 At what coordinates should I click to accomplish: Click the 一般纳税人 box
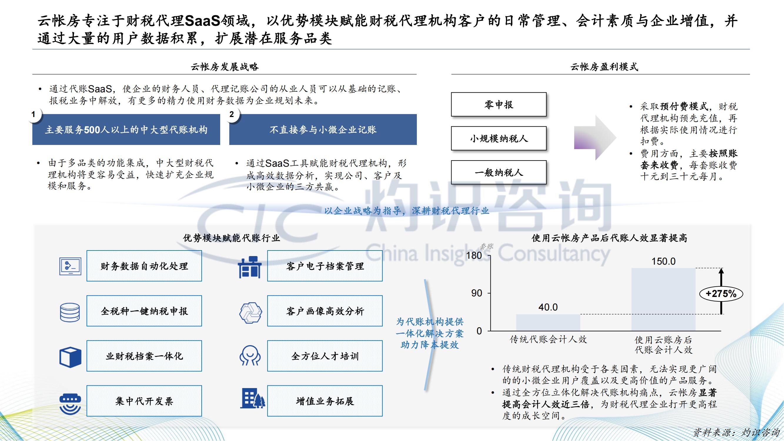pyautogui.click(x=499, y=173)
